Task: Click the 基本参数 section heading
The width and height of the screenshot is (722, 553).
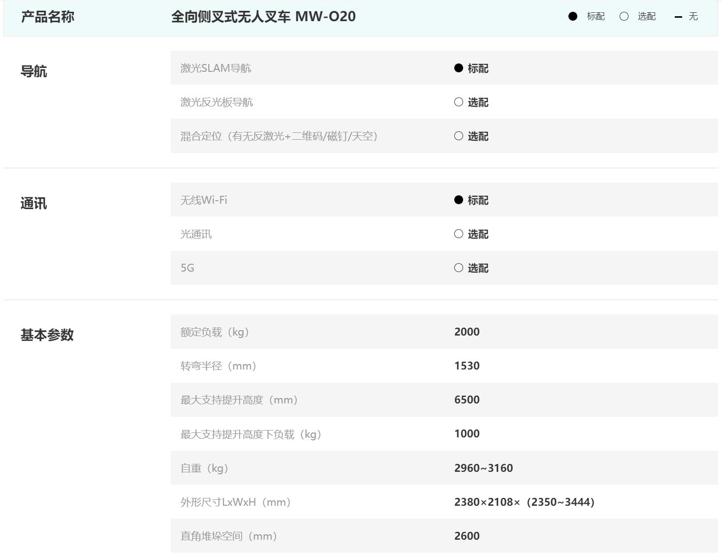Action: pos(47,335)
